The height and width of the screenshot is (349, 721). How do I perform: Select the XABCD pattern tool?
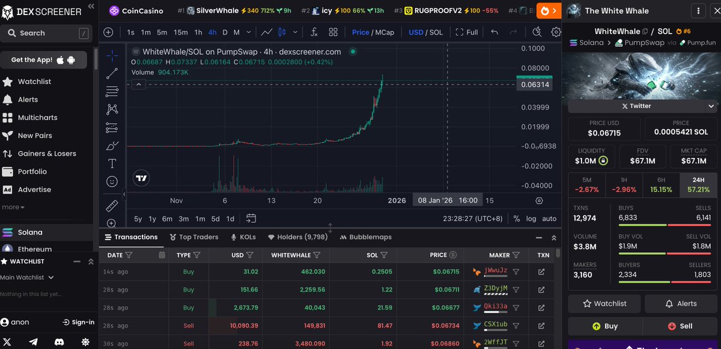click(x=112, y=109)
